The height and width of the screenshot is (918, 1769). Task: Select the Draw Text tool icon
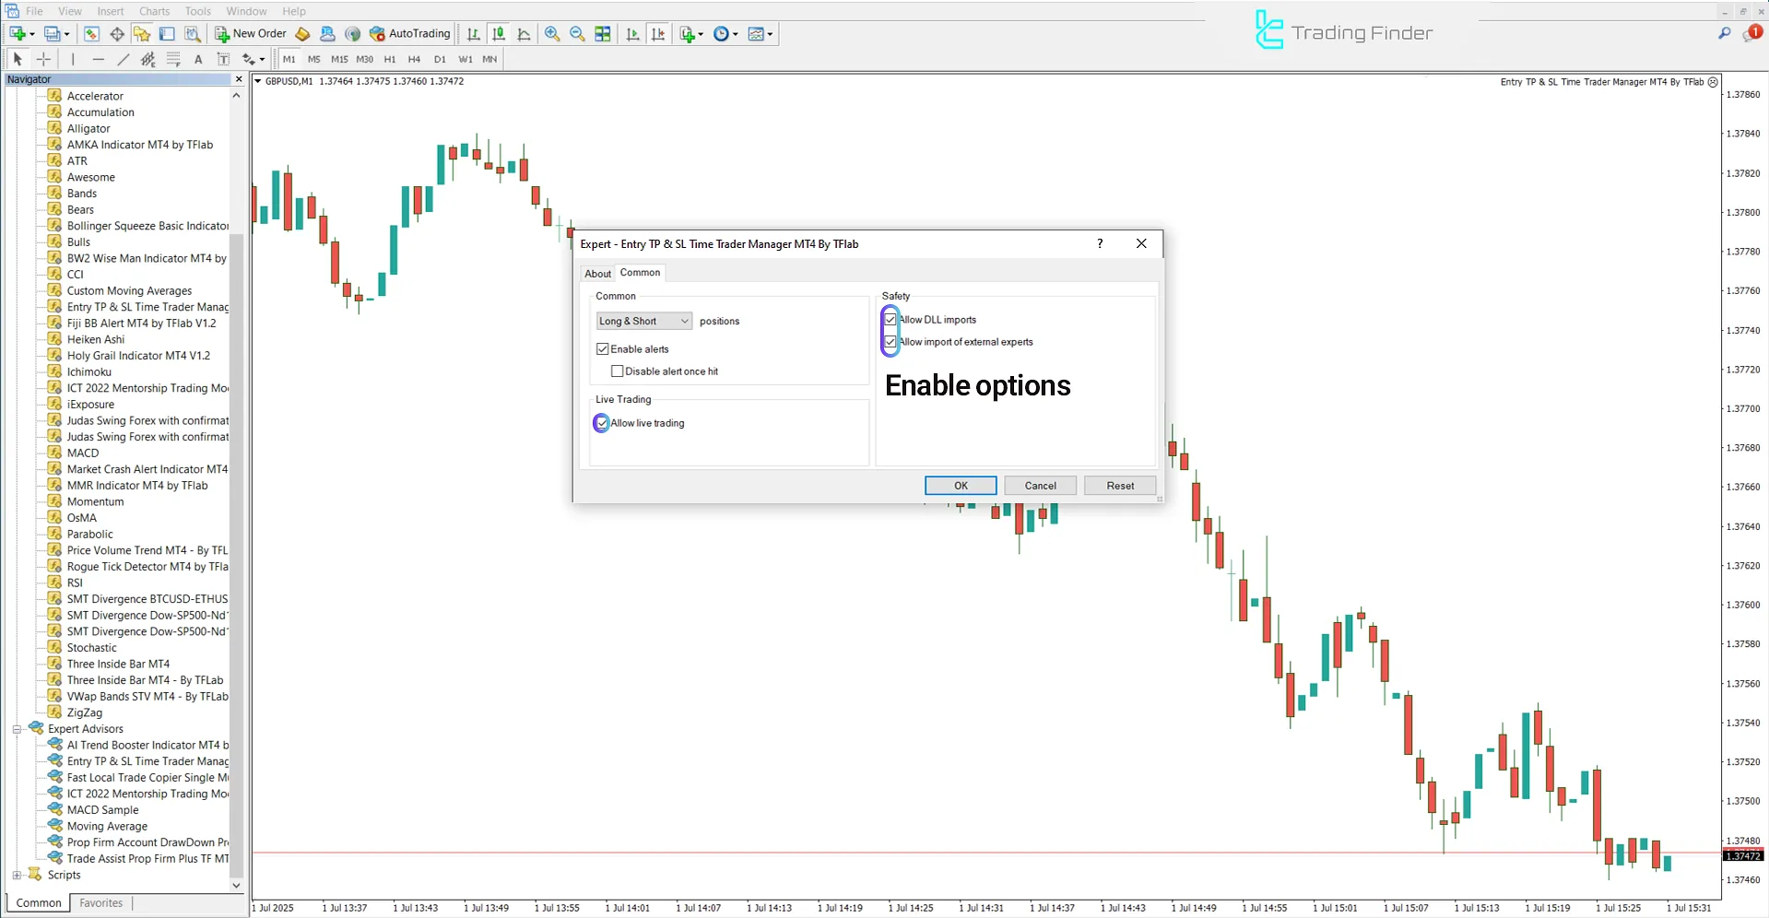coord(198,59)
